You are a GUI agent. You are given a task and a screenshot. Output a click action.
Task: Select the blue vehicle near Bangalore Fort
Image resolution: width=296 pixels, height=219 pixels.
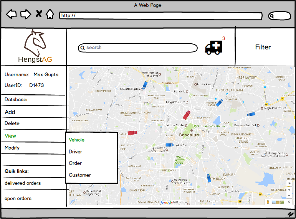click(x=169, y=145)
